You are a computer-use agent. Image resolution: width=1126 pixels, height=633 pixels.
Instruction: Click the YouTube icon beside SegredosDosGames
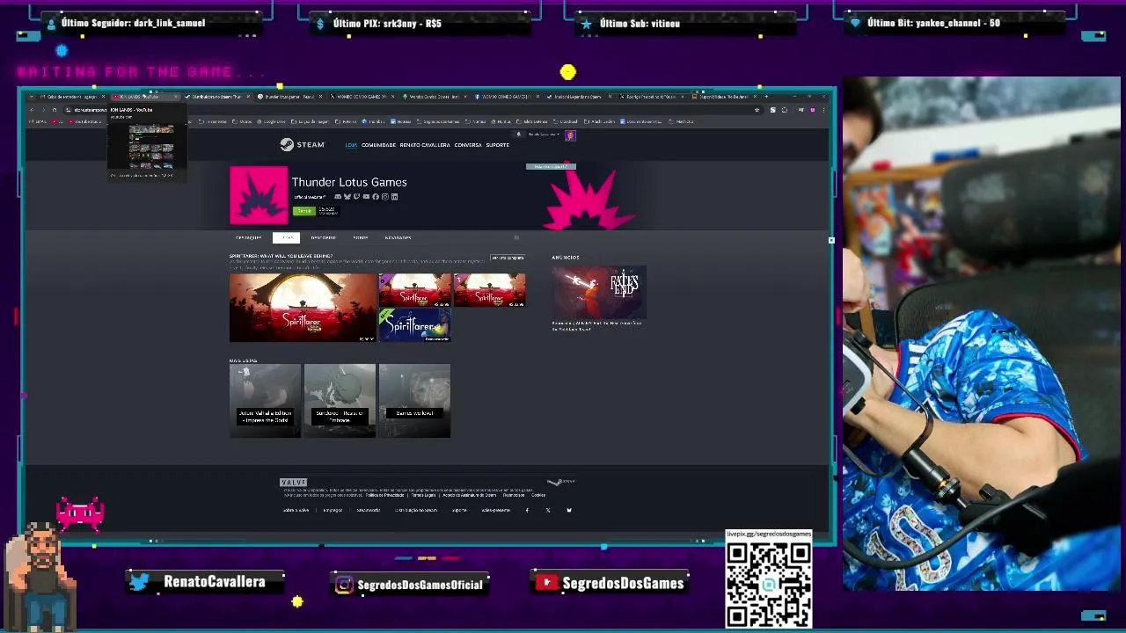pos(547,583)
